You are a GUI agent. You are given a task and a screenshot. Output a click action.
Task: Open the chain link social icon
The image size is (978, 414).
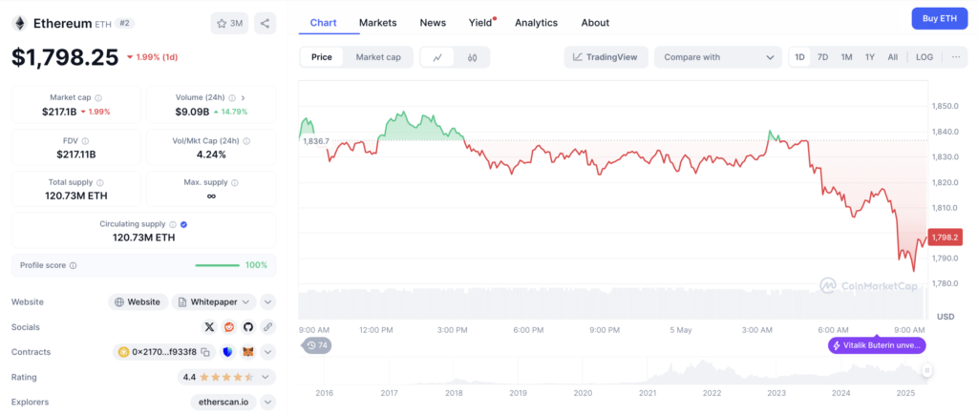tap(267, 327)
